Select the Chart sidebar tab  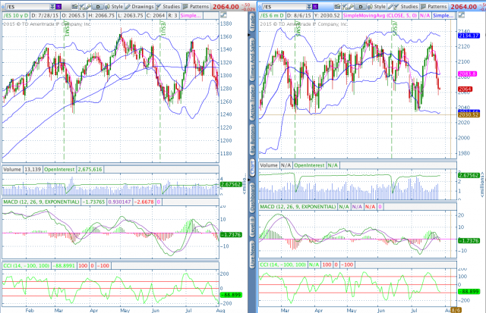pyautogui.click(x=252, y=168)
